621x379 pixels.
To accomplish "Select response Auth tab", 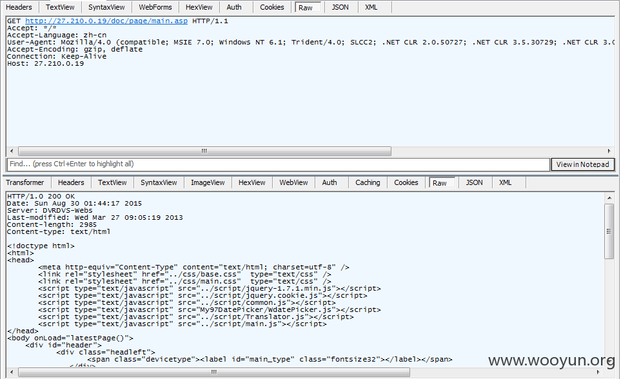I will [330, 182].
